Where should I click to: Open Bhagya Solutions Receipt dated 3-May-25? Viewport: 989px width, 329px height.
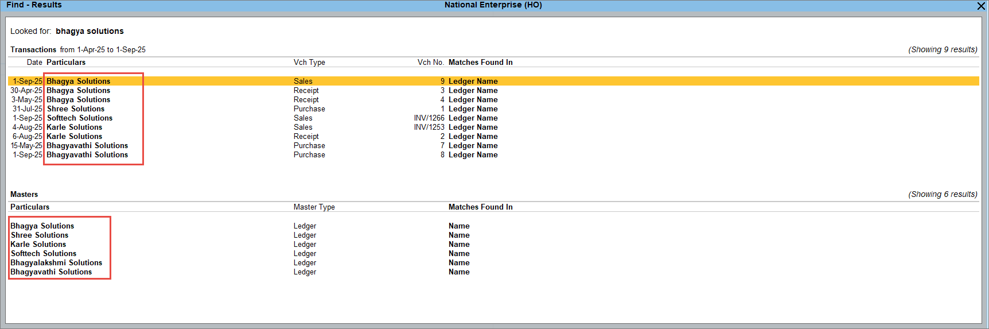click(x=78, y=100)
